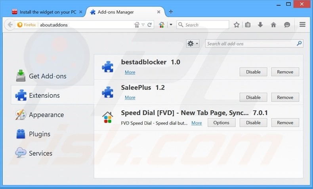The width and height of the screenshot is (313, 189).
Task: Go to the home page via toolbar house icon
Action: (273, 25)
